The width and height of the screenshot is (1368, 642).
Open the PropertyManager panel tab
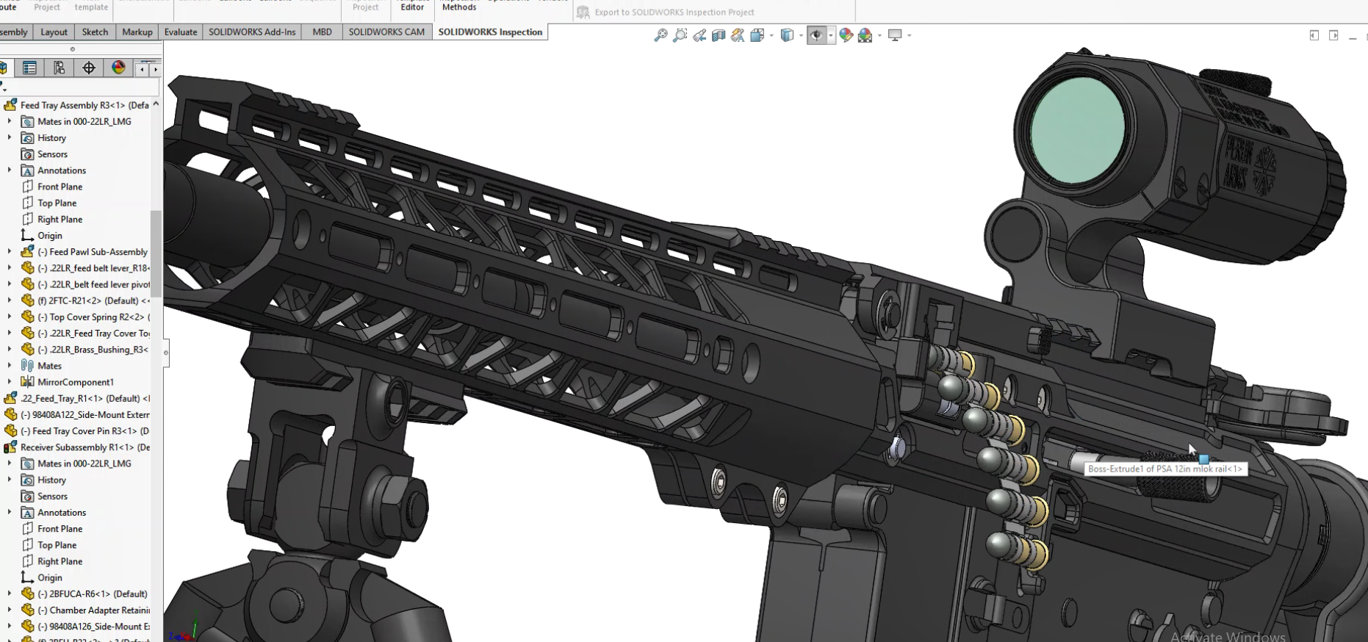point(29,68)
